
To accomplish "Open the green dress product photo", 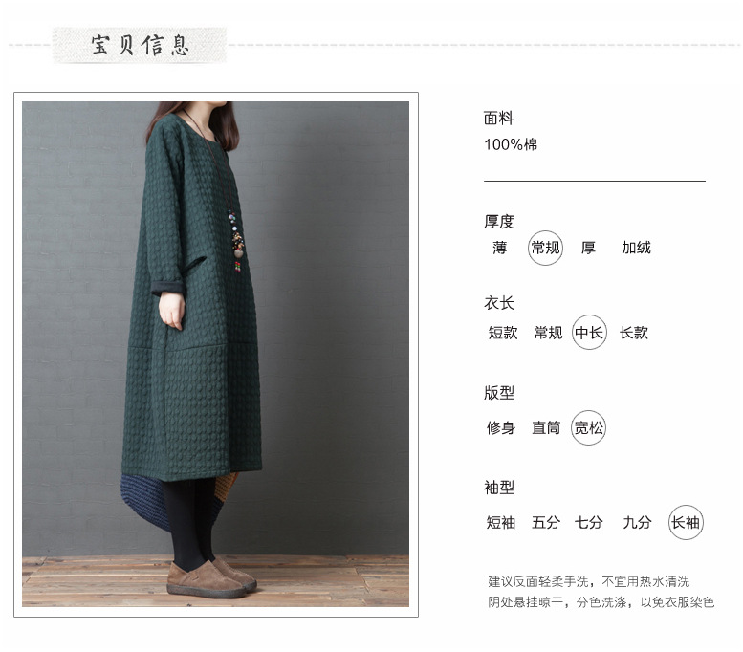I will 215,354.
